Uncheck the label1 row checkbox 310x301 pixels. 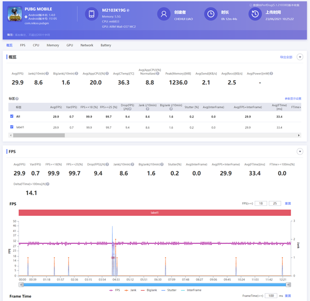click(x=12, y=127)
